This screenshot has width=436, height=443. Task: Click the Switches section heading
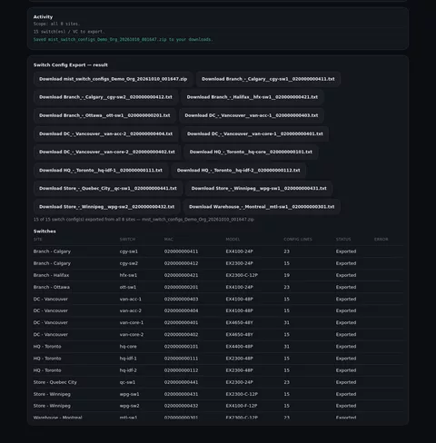45,231
